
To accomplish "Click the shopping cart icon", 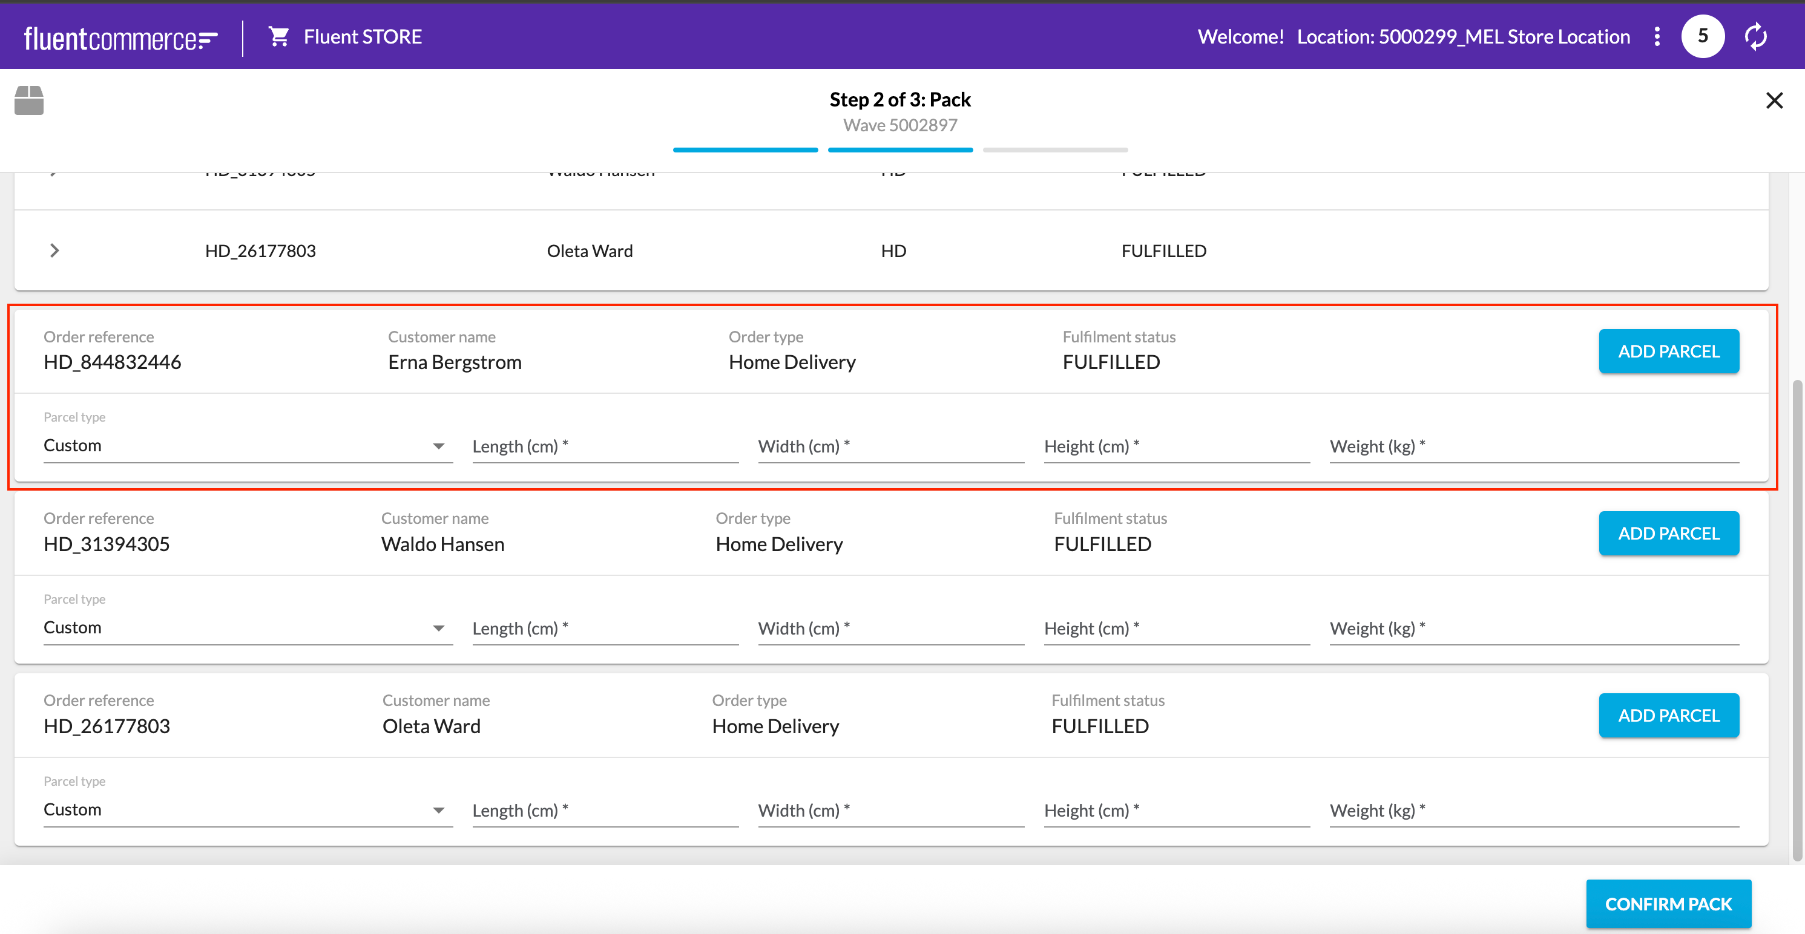I will (279, 36).
